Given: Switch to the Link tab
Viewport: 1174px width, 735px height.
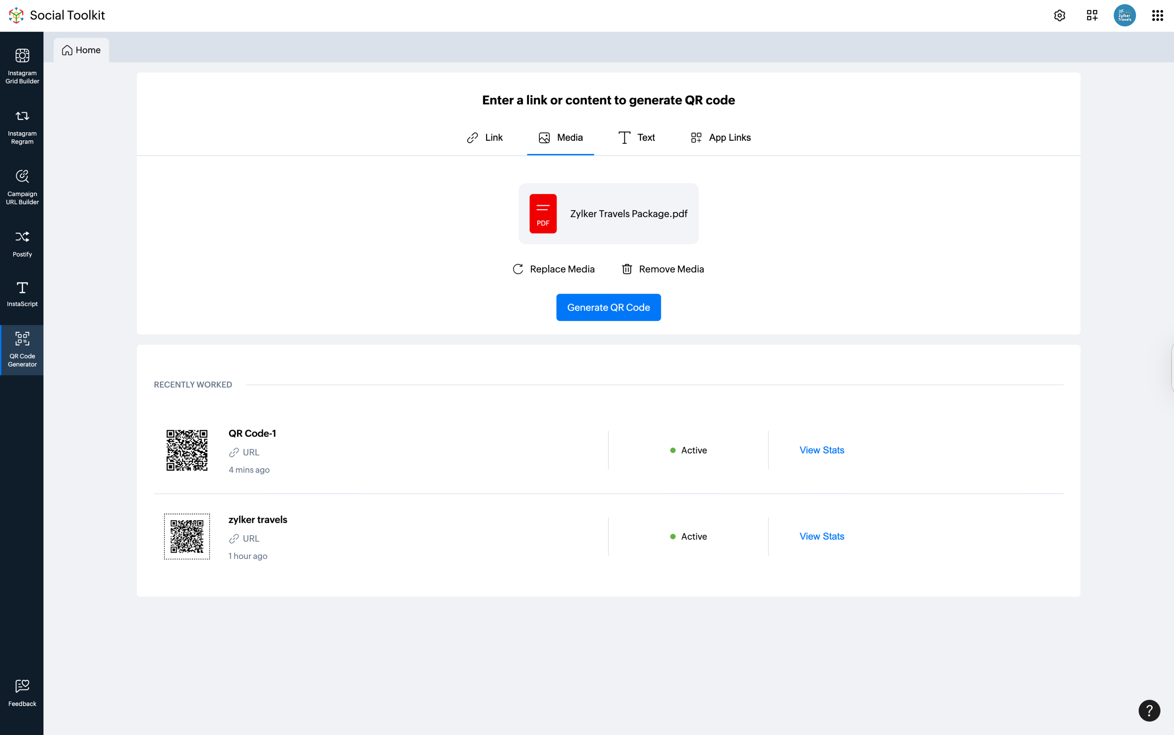Looking at the screenshot, I should [485, 138].
